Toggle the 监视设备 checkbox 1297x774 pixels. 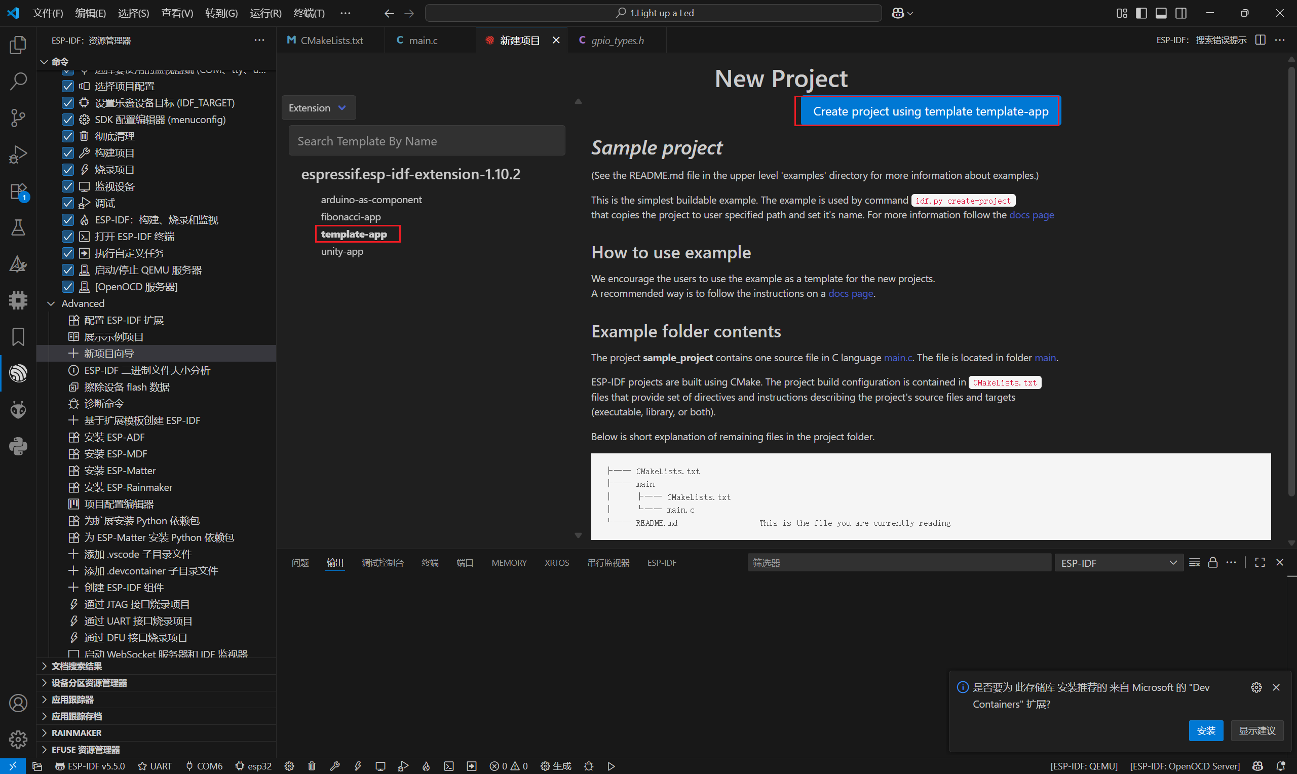pyautogui.click(x=68, y=186)
